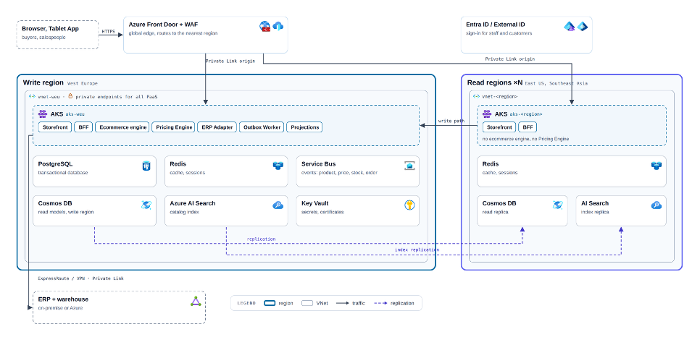Click the AKS icon in write region

(x=43, y=114)
